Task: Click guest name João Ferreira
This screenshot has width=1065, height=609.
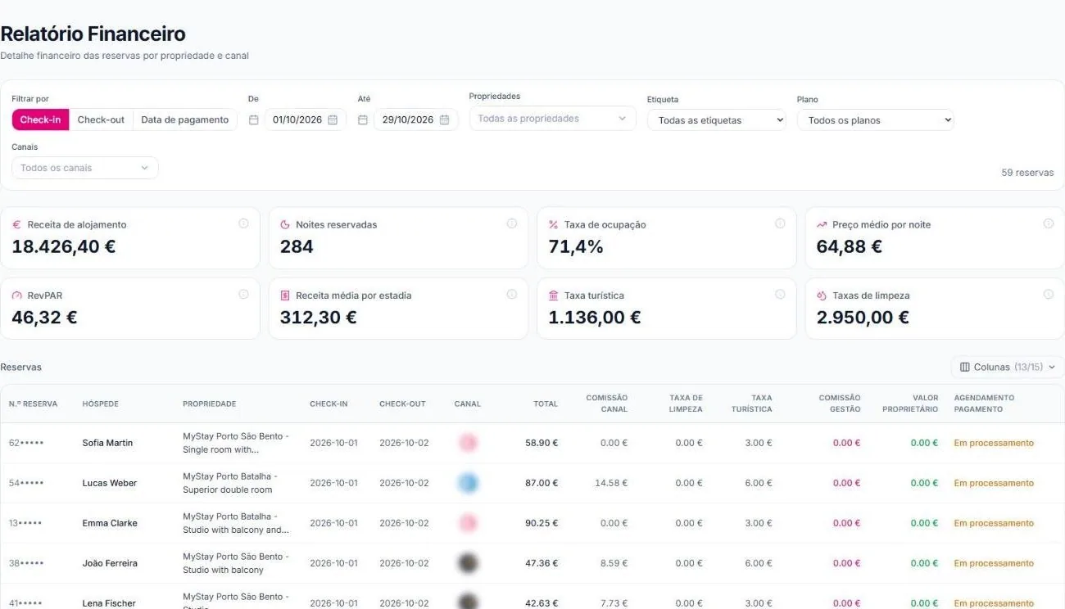Action: (110, 563)
